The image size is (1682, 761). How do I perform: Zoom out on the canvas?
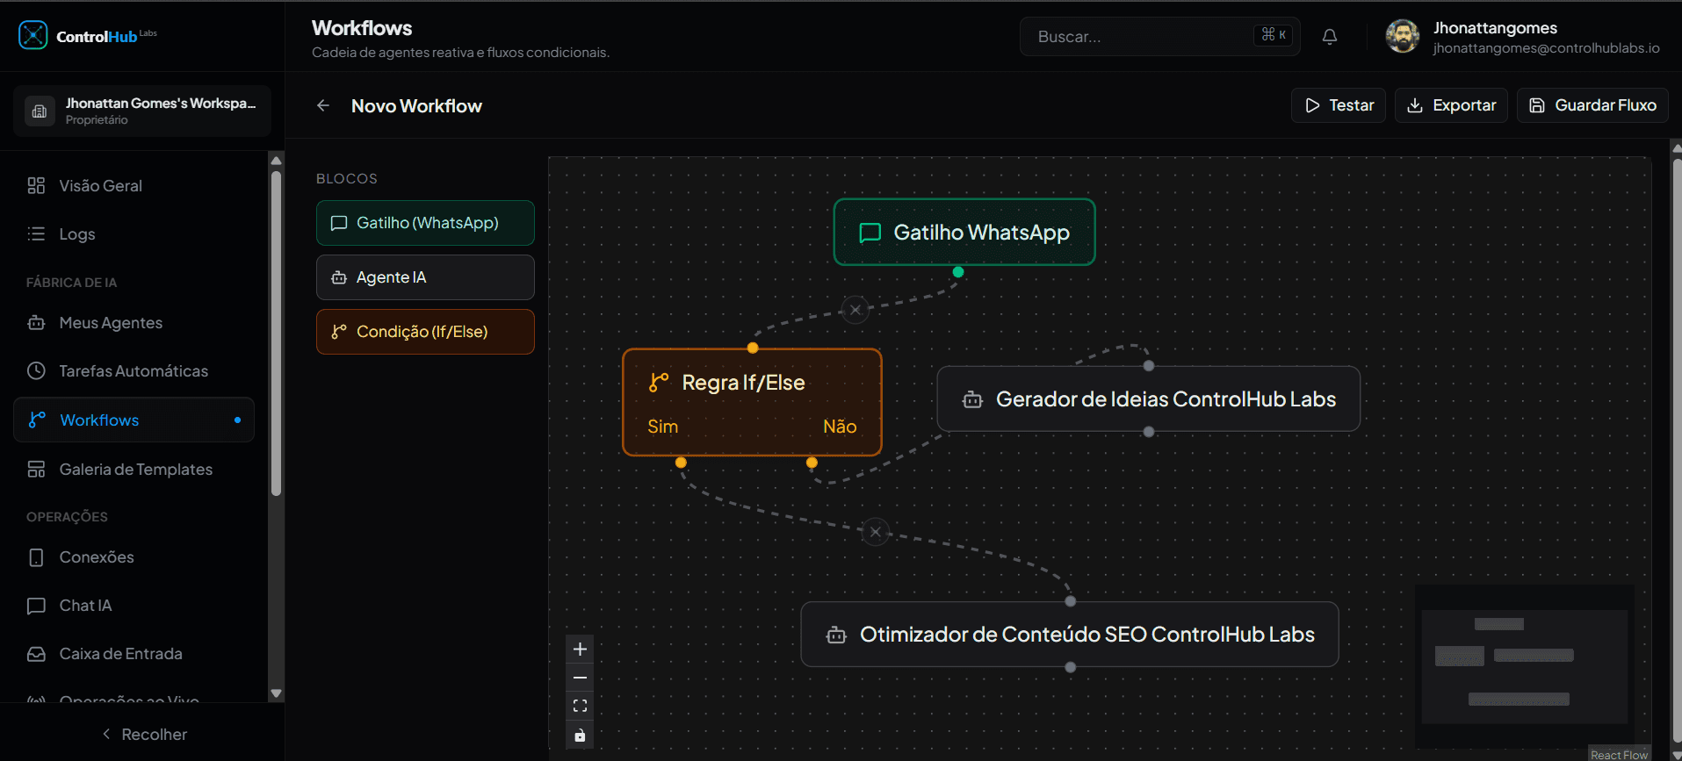(580, 678)
